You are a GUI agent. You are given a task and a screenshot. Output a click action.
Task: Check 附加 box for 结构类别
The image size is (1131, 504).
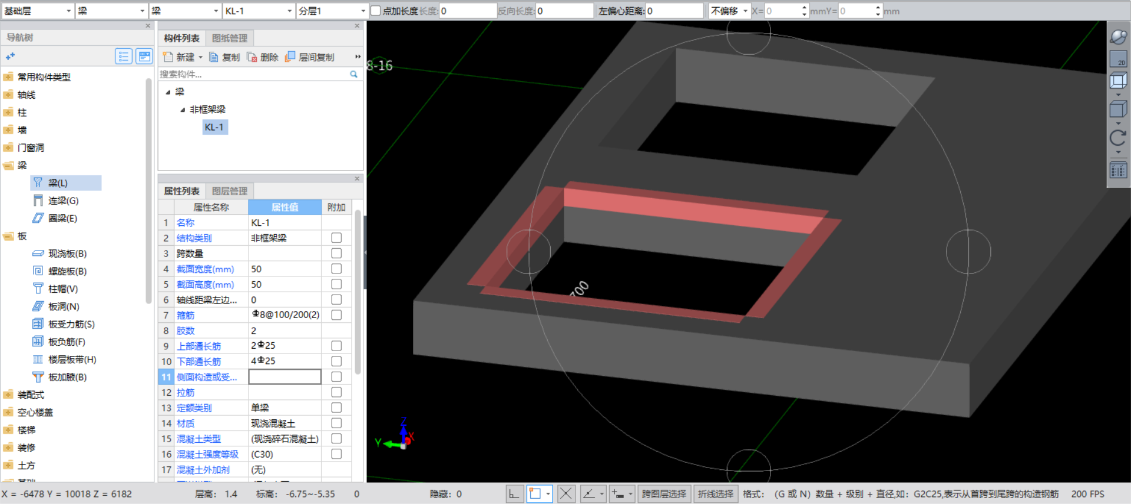point(336,238)
